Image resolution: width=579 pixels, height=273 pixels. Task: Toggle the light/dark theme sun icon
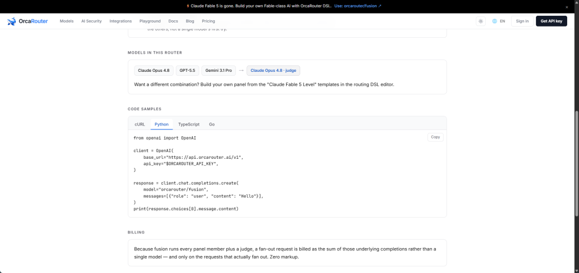(x=481, y=21)
